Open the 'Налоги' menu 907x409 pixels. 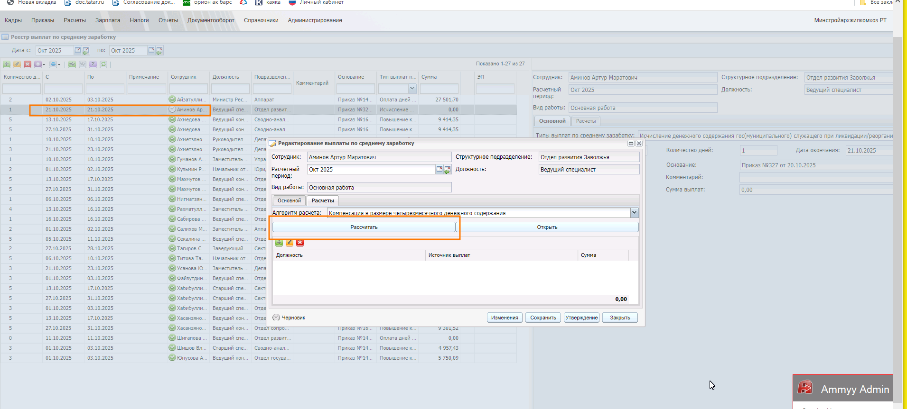140,20
